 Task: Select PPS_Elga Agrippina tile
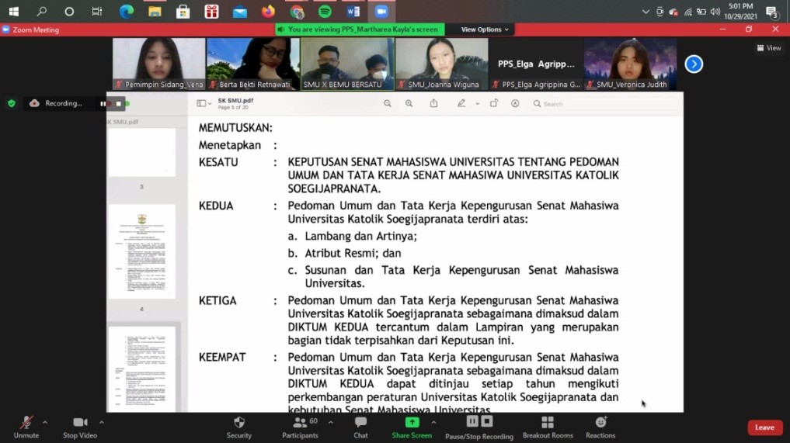click(x=535, y=64)
